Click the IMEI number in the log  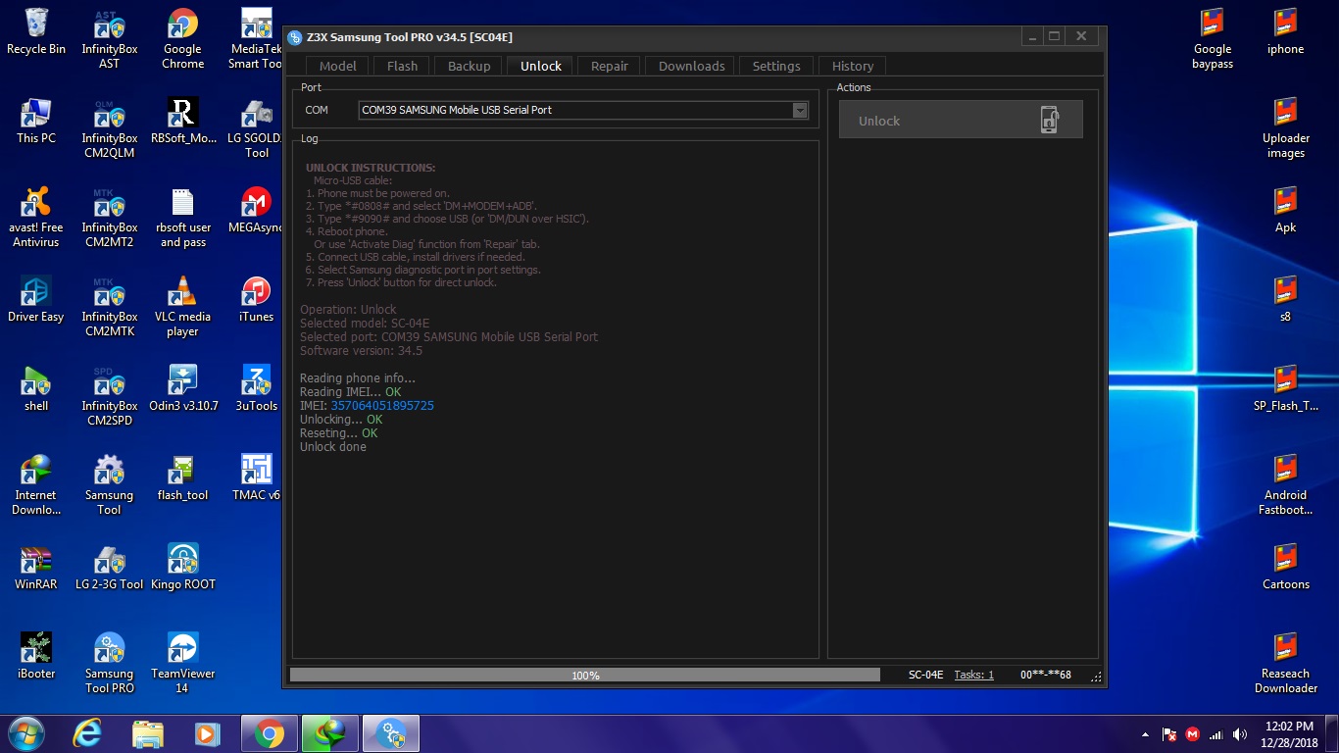tap(382, 405)
